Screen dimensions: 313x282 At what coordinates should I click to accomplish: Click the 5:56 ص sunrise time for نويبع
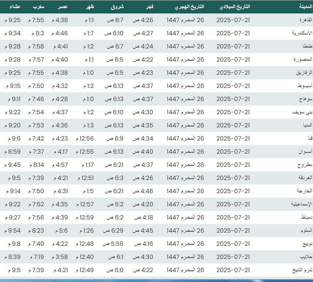coord(113,244)
